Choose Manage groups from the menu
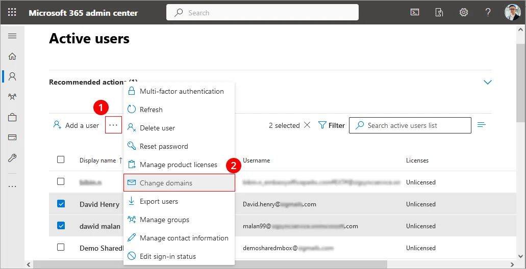The width and height of the screenshot is (526, 269). point(179,220)
